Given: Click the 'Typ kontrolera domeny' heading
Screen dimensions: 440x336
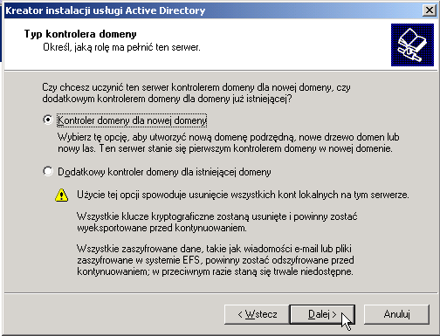Looking at the screenshot, I should [x=80, y=34].
